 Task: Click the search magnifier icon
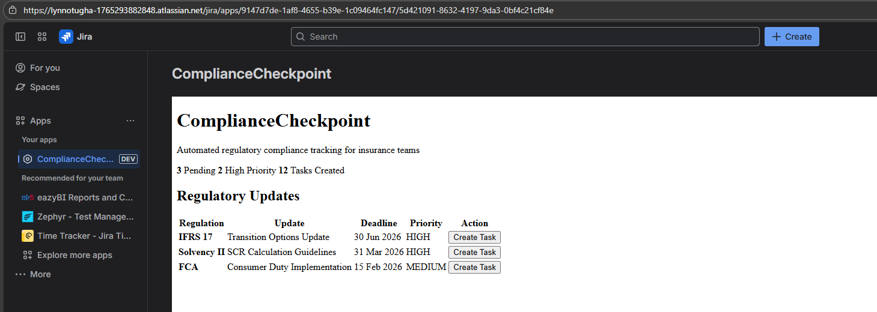(301, 37)
